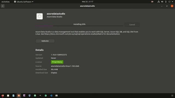Expand the system menu arrow

[x=173, y=2]
